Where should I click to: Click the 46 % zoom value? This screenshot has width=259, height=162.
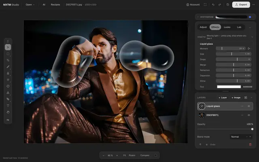point(110,156)
